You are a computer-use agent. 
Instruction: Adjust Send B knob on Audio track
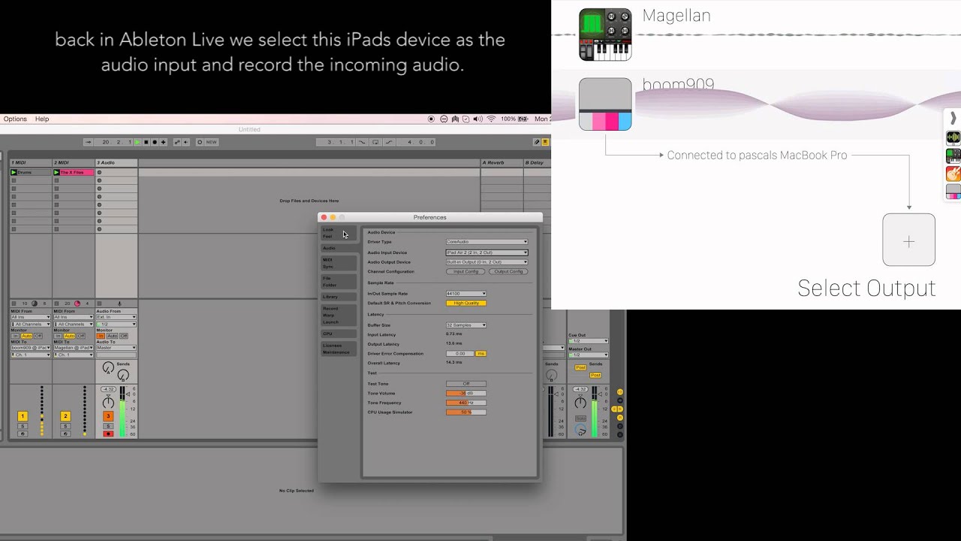(123, 375)
